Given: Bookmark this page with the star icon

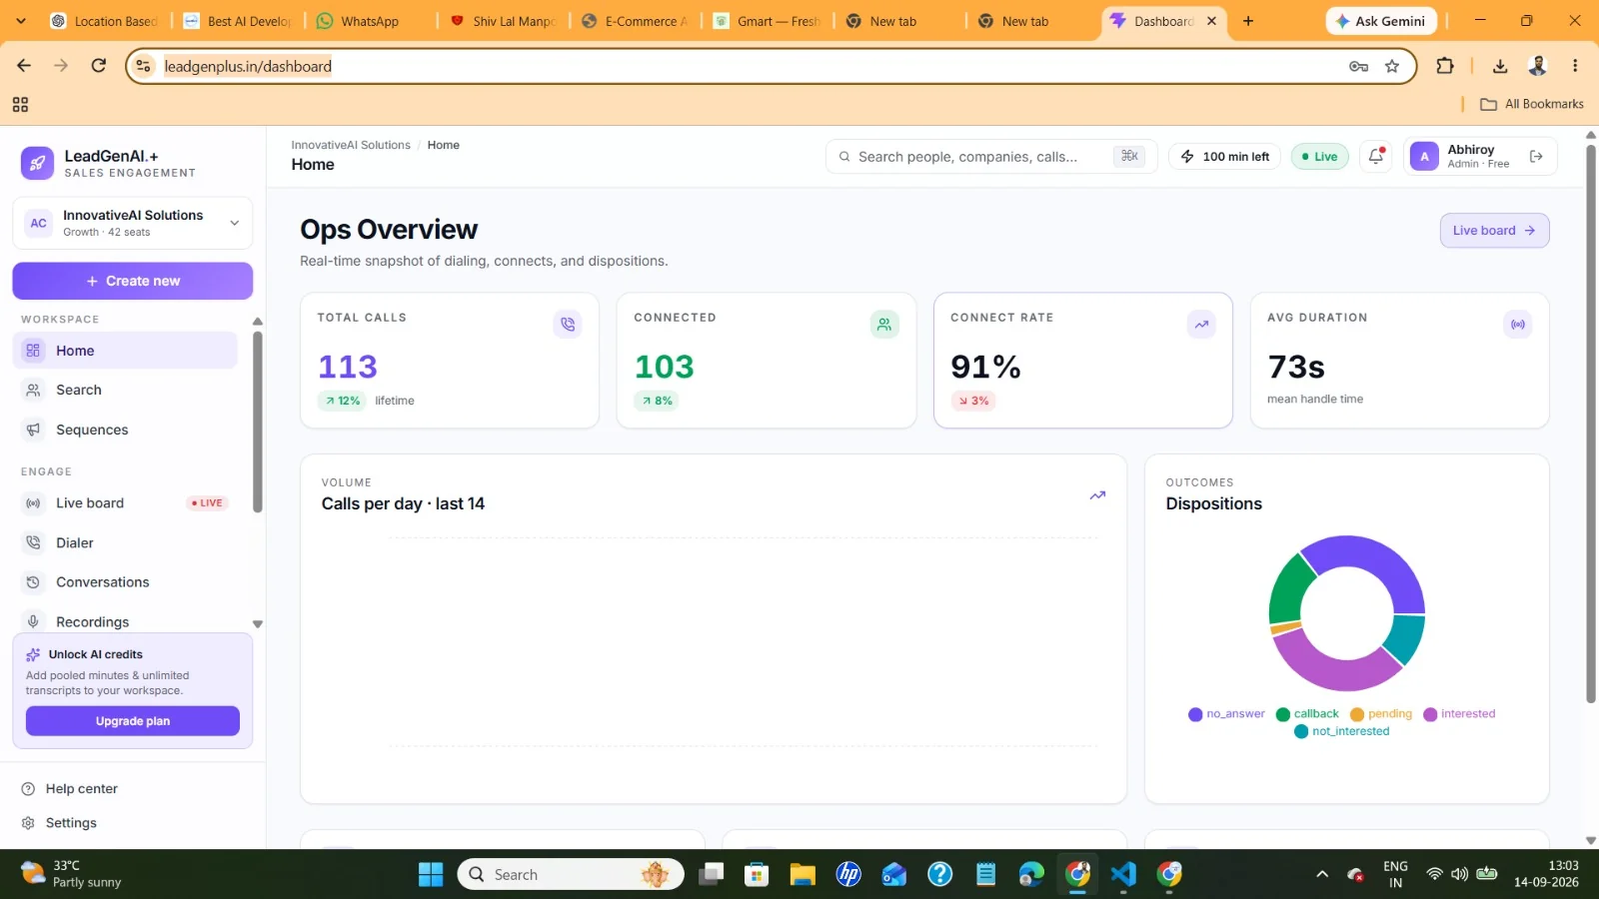Looking at the screenshot, I should click(1392, 66).
